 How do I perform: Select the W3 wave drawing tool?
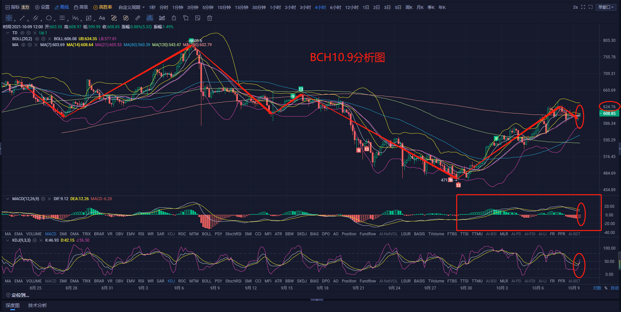pos(75,18)
